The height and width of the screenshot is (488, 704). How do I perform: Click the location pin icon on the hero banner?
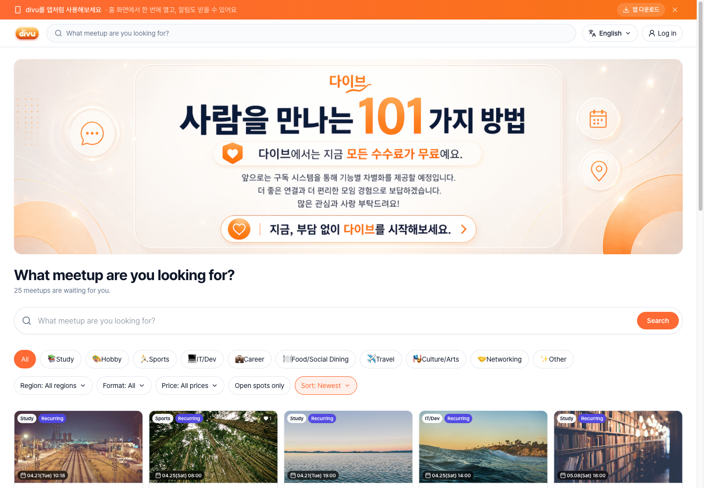coord(599,171)
